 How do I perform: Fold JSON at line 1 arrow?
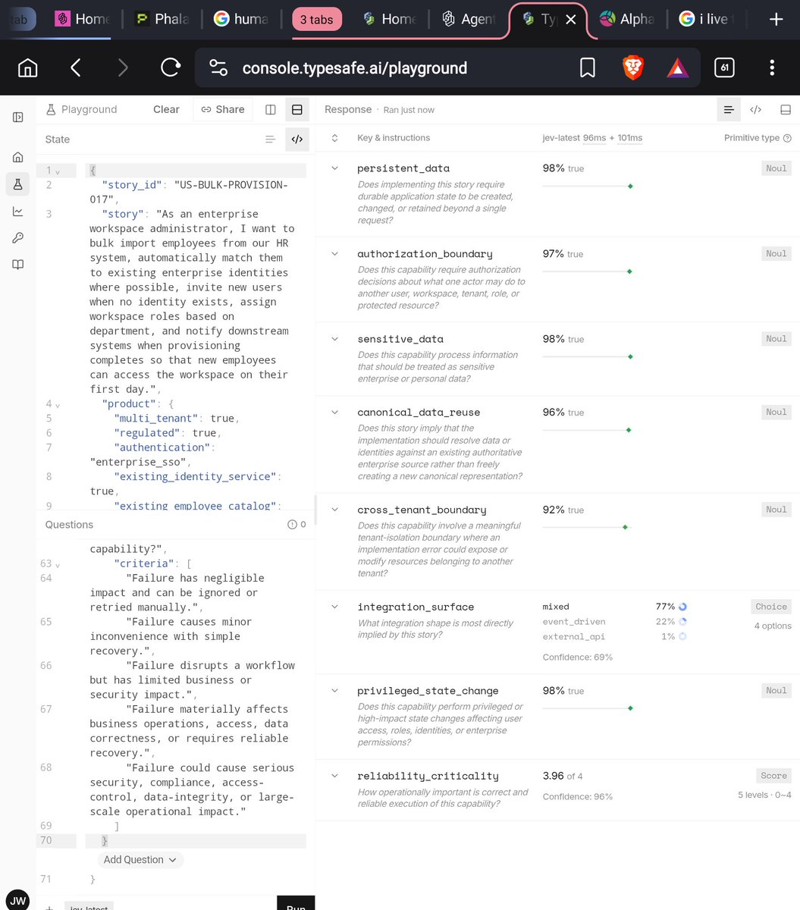pos(58,171)
